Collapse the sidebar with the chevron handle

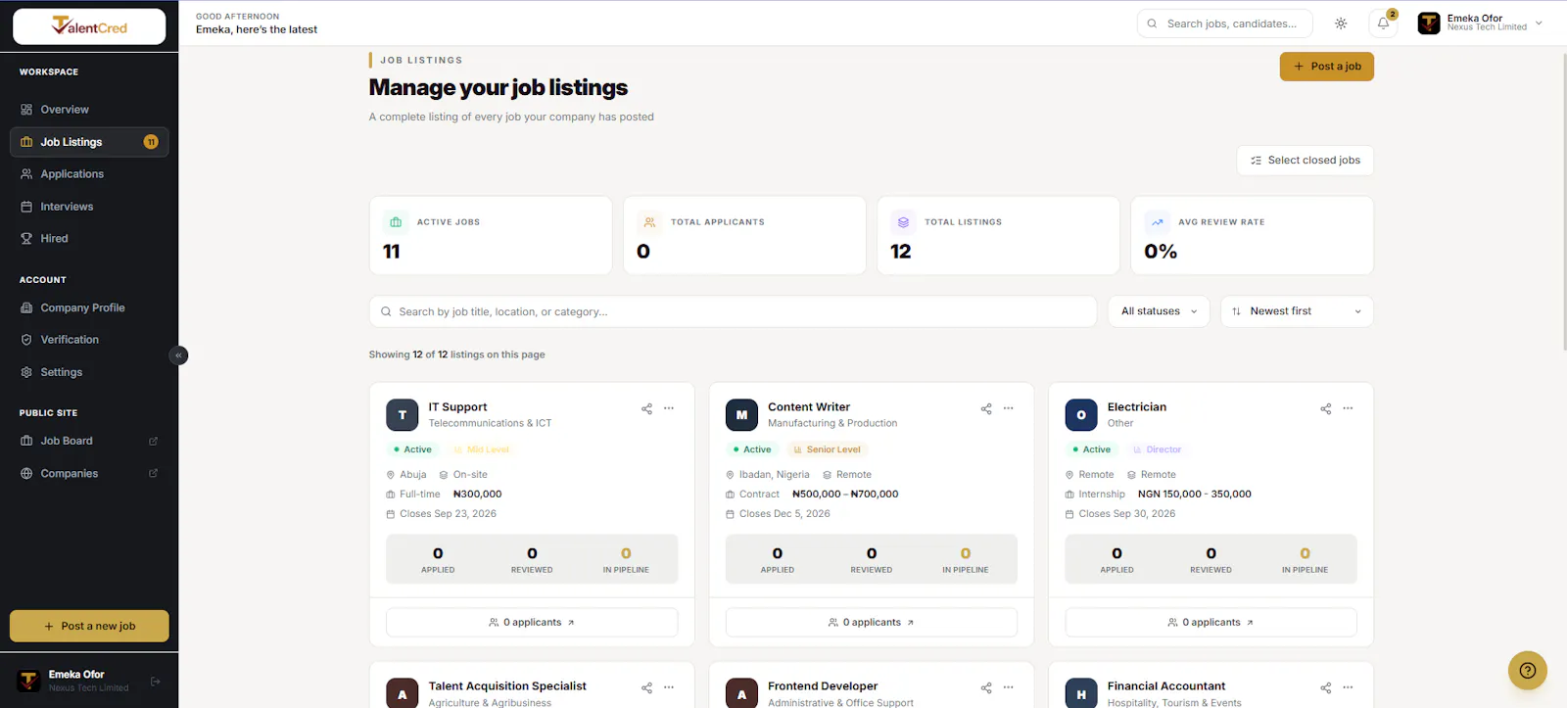(178, 355)
